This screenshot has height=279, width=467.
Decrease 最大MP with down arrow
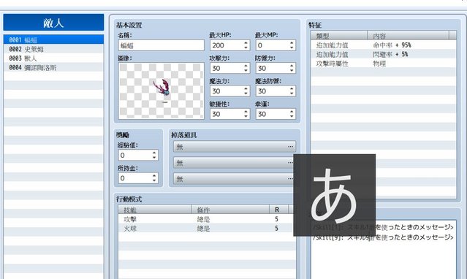(x=292, y=47)
